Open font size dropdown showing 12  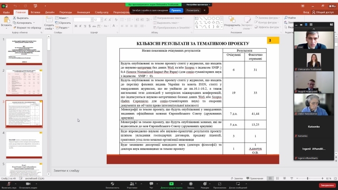pyautogui.click(x=101, y=20)
